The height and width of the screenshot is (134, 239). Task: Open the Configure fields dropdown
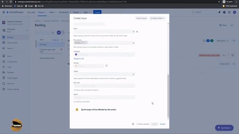pos(157,18)
